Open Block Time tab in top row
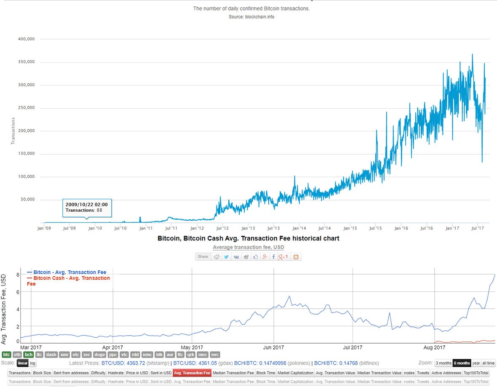This screenshot has width=497, height=387. tap(266, 373)
